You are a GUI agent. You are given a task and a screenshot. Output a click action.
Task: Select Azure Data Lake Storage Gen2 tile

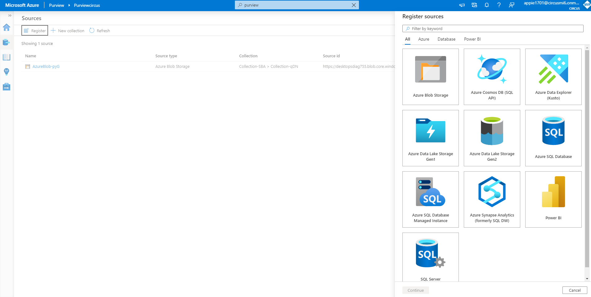click(x=492, y=138)
